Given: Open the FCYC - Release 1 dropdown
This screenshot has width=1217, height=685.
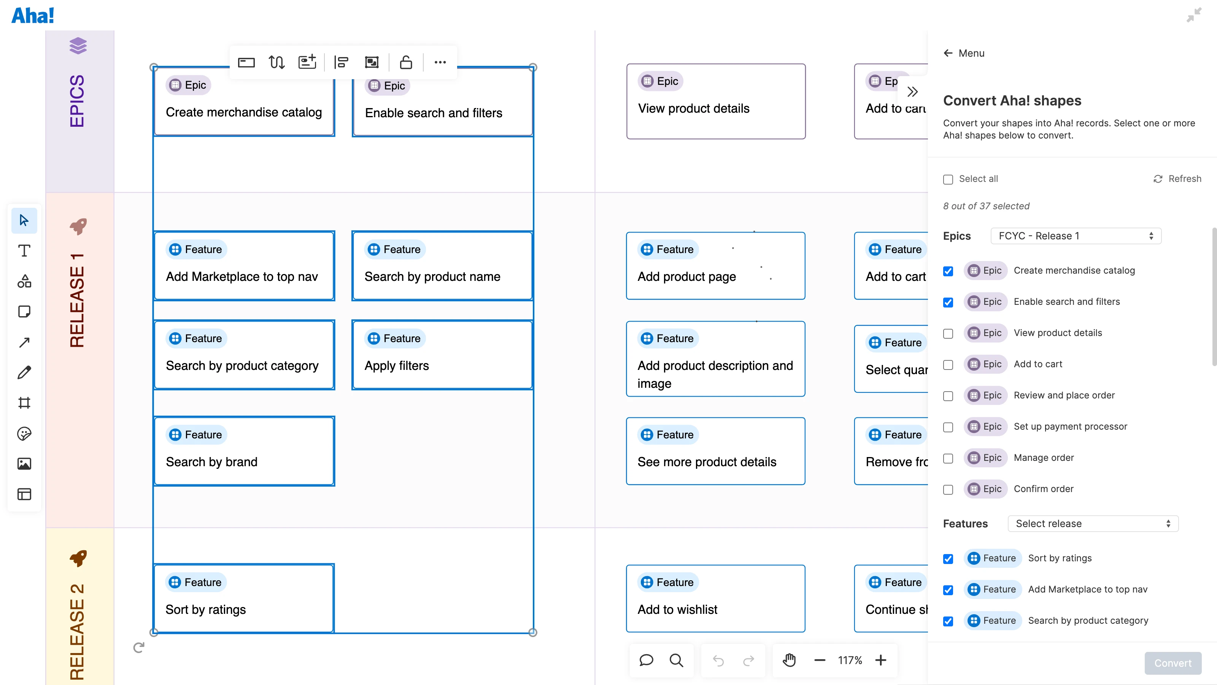Looking at the screenshot, I should point(1075,236).
